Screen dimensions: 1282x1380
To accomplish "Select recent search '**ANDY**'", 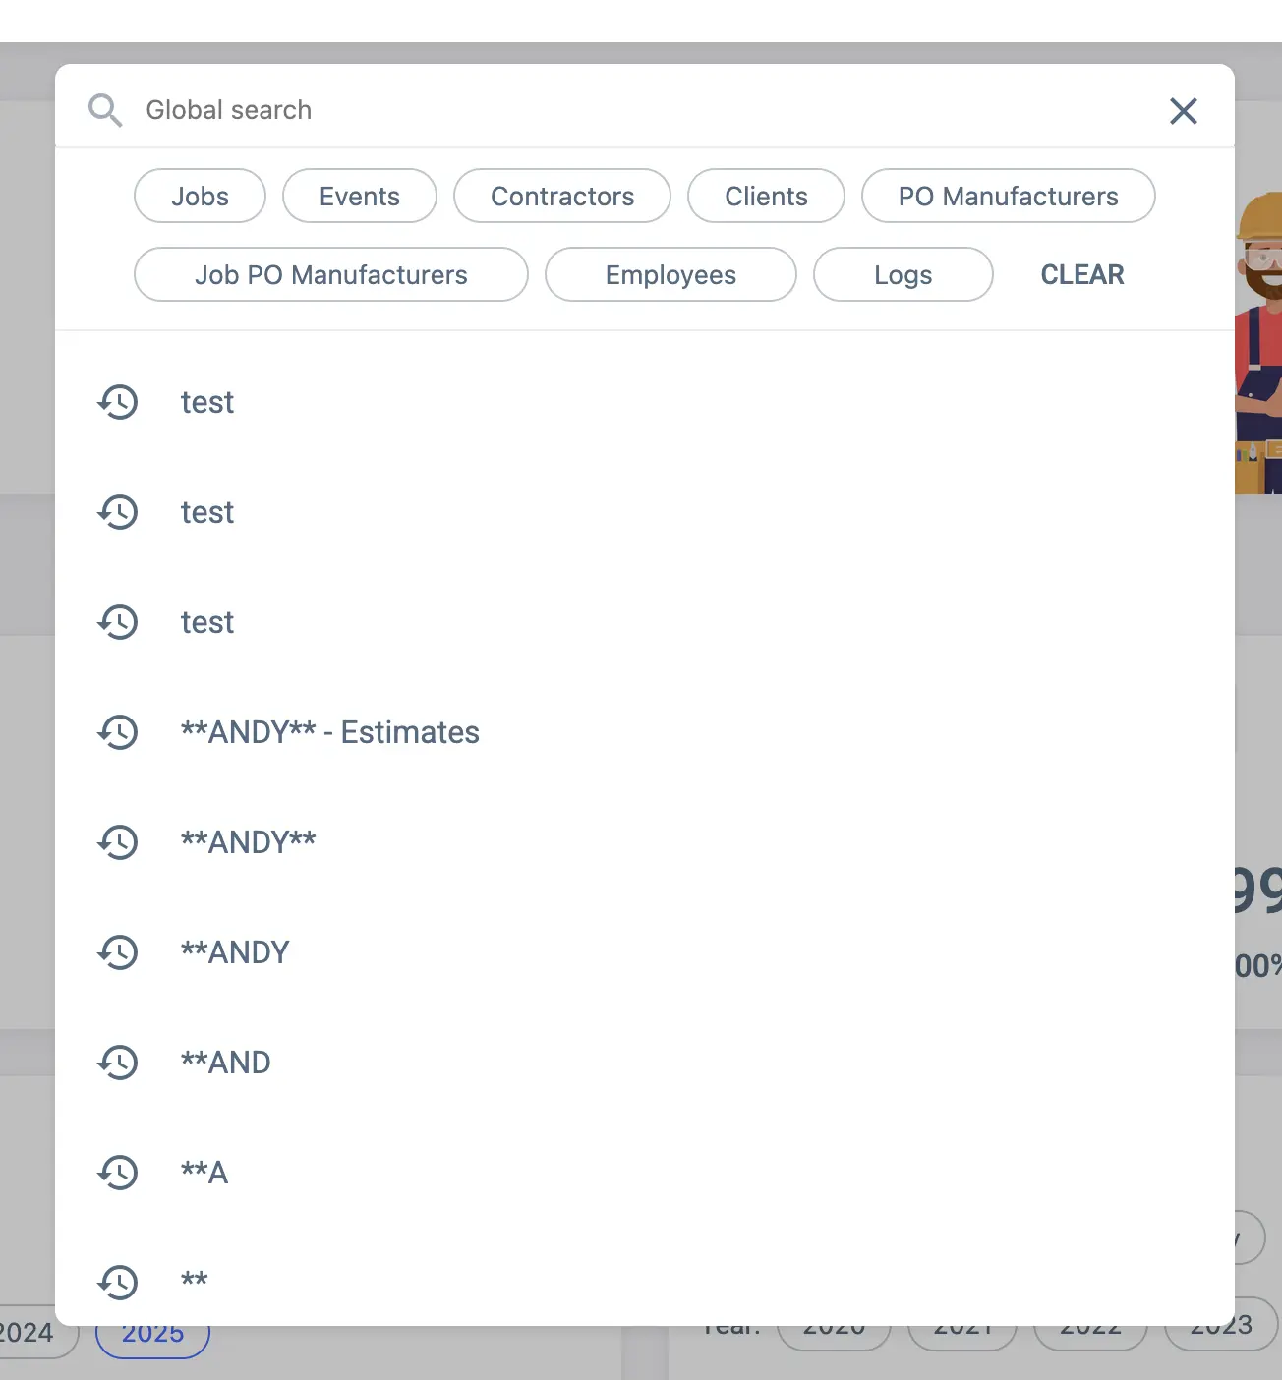I will tap(249, 842).
